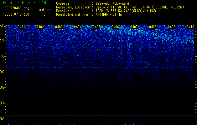Click the 0.9 kHz axis label
The image size is (197, 125).
pos(3,72)
